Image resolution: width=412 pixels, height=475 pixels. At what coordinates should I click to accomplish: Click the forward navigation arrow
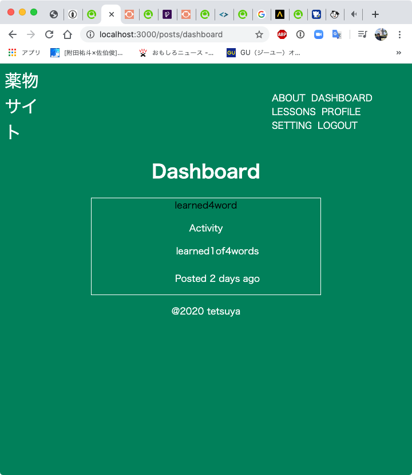(x=31, y=34)
